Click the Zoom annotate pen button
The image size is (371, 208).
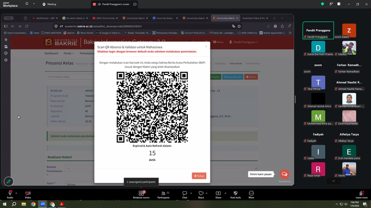pyautogui.click(x=9, y=181)
